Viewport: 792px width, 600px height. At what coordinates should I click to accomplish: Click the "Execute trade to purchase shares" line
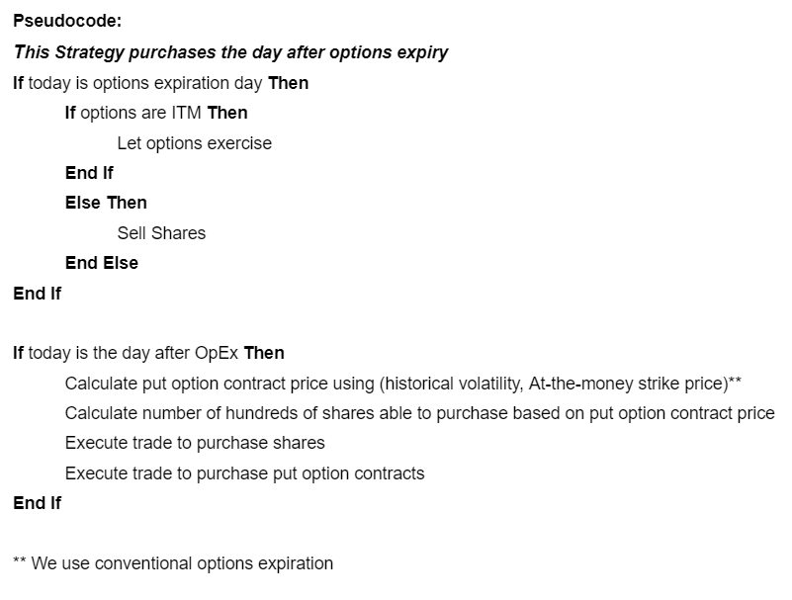[195, 443]
